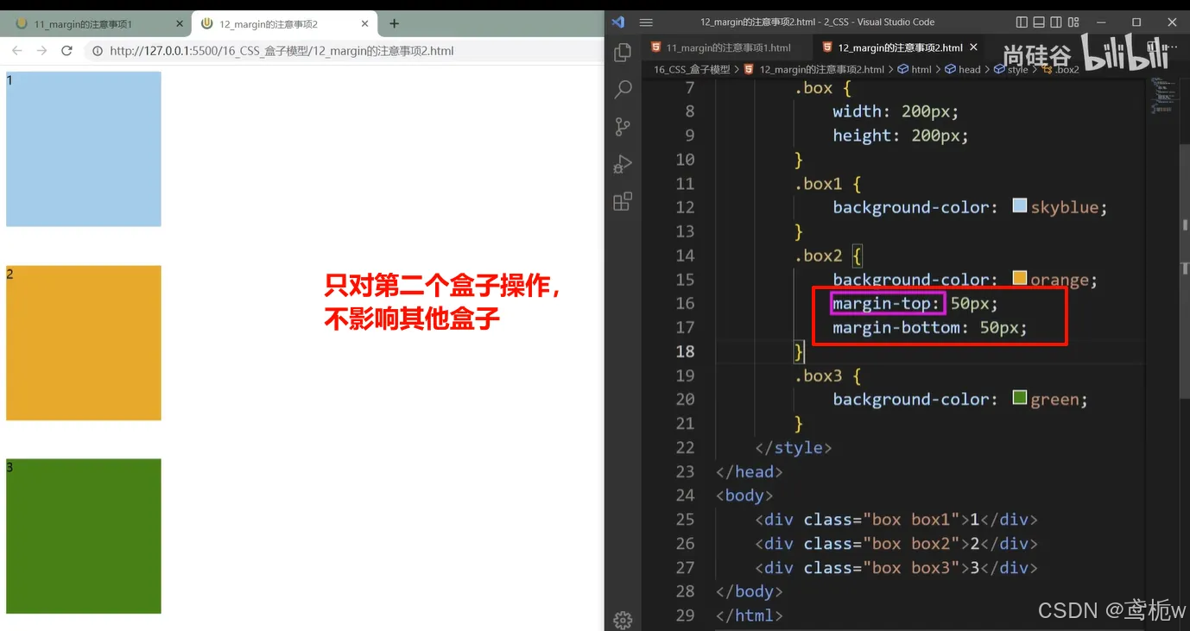
Task: Click line number 29 in the gutter
Action: (x=685, y=615)
